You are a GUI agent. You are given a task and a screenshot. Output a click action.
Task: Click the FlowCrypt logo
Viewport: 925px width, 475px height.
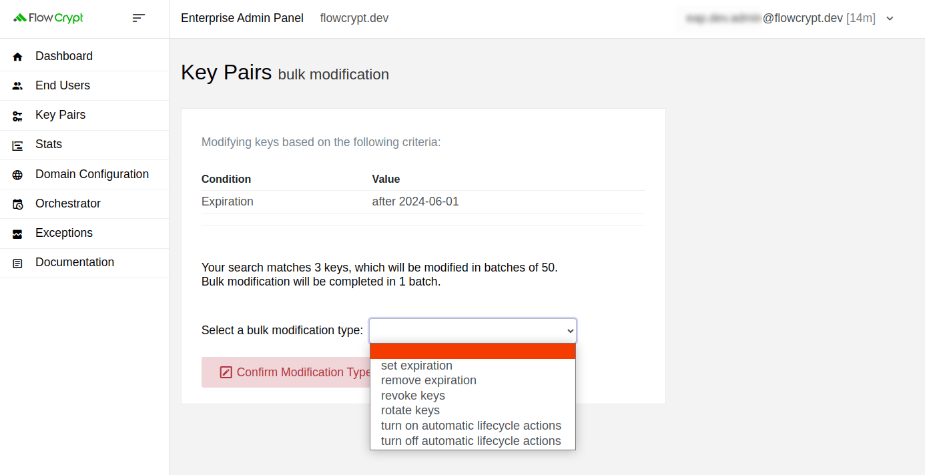[48, 18]
